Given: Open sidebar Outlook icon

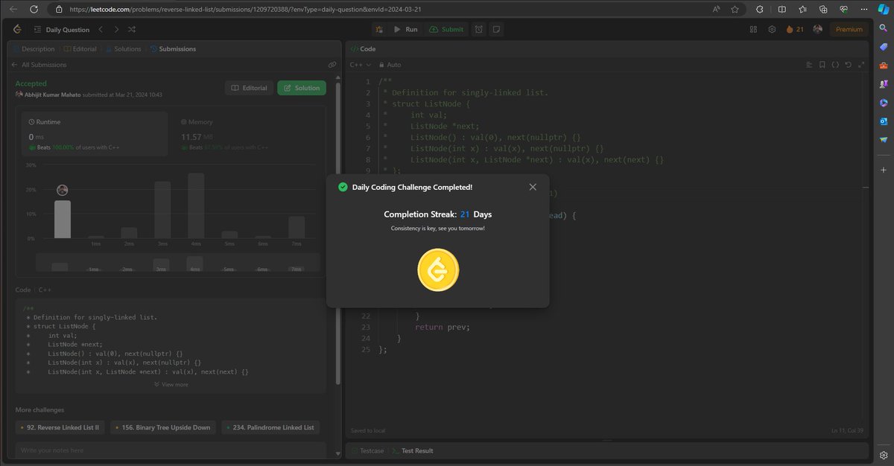Looking at the screenshot, I should (884, 121).
